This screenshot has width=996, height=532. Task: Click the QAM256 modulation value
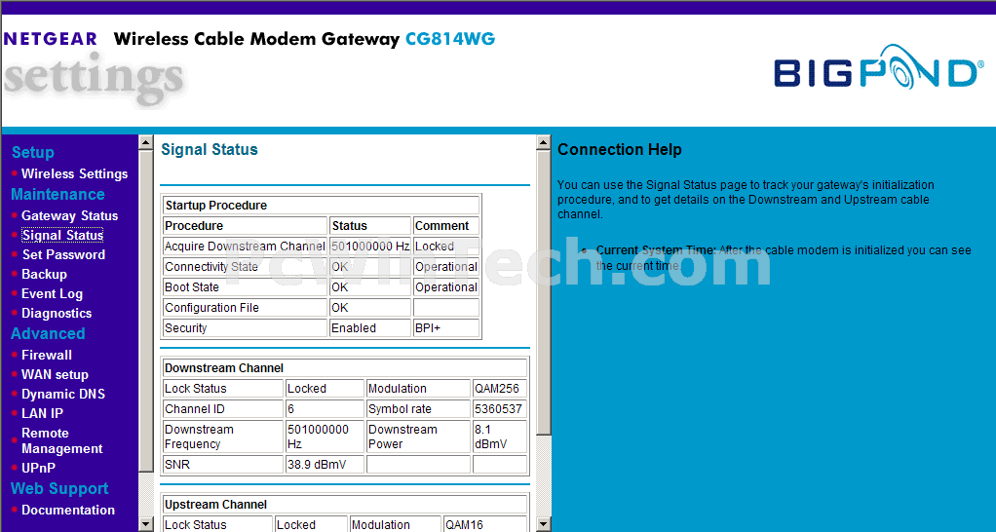(499, 389)
